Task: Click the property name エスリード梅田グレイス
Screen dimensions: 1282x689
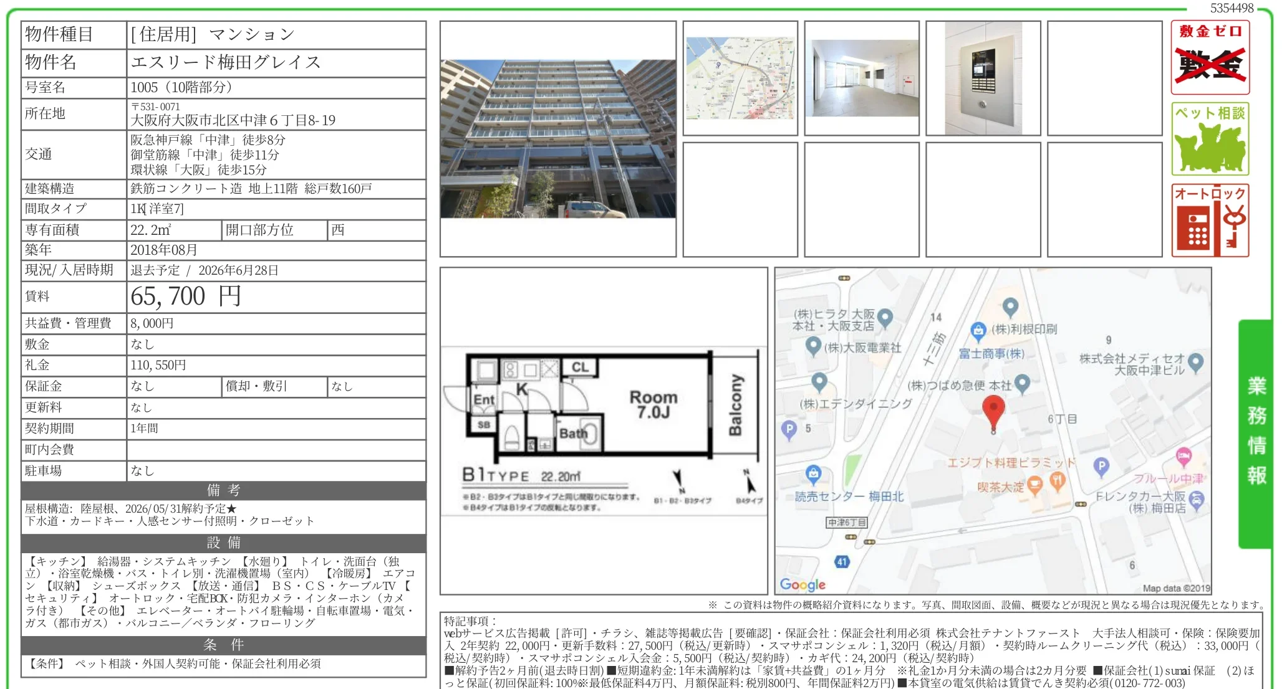Action: (226, 62)
